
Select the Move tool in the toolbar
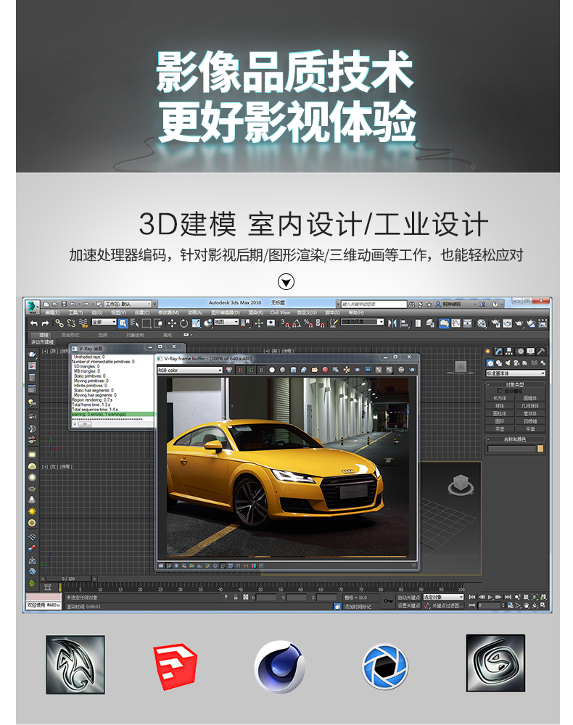(172, 323)
